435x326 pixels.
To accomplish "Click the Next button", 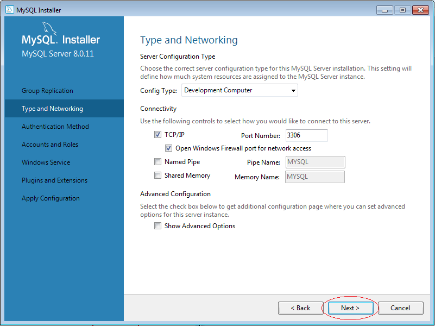I will pos(350,308).
